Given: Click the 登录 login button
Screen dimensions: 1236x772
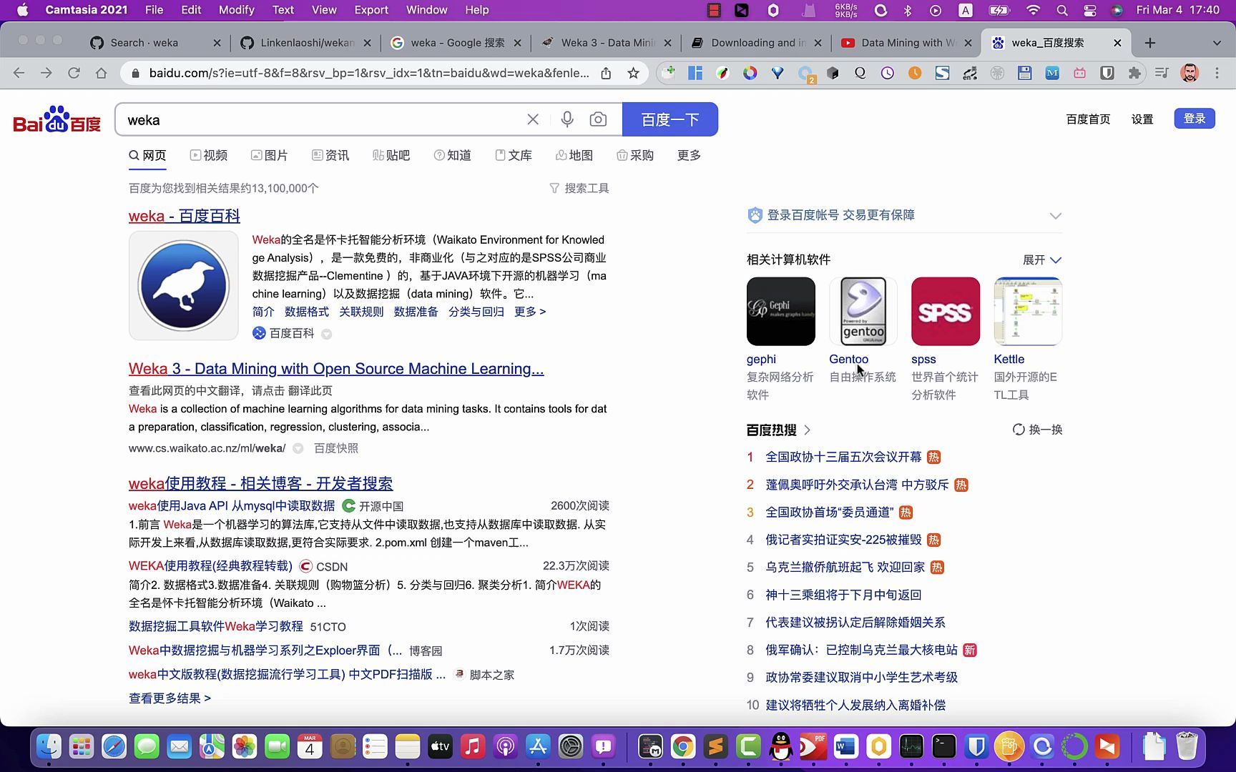Looking at the screenshot, I should pyautogui.click(x=1195, y=119).
